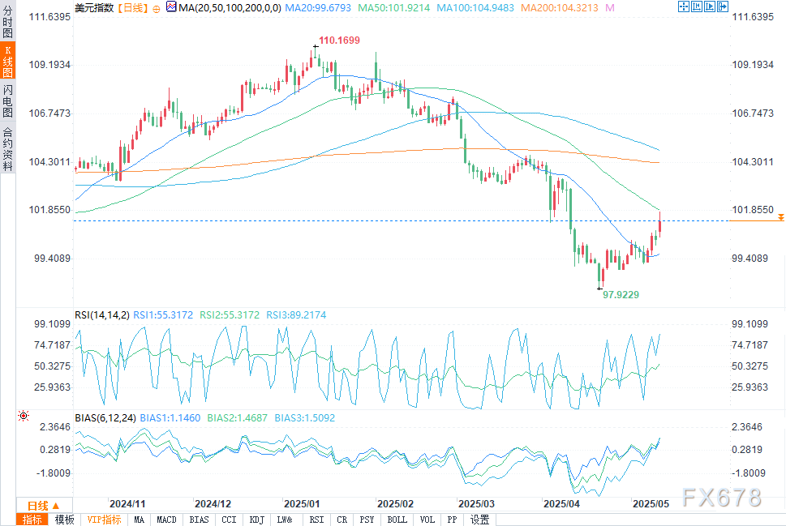Toggle the BOLL indicator
Viewport: 786px width, 526px height.
397,520
